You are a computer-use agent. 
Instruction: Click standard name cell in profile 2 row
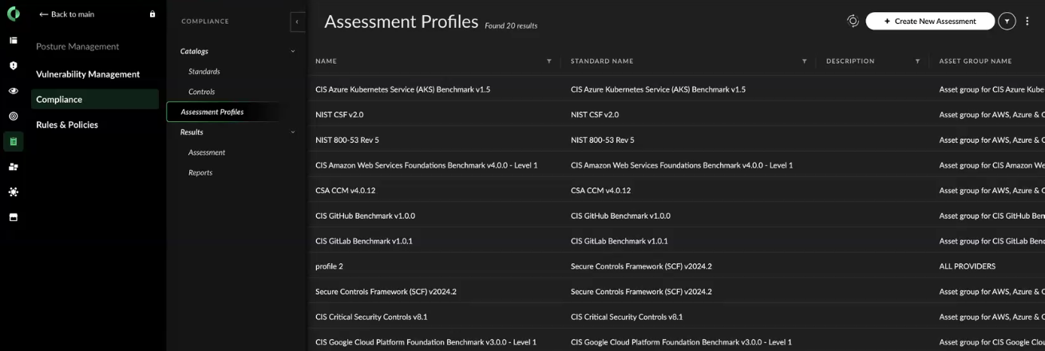point(641,266)
